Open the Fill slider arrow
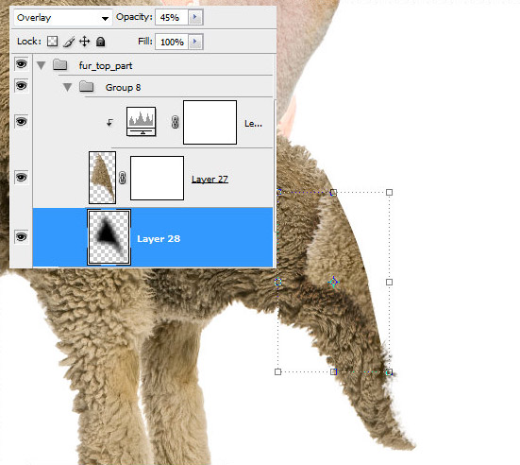The image size is (520, 465). click(195, 42)
